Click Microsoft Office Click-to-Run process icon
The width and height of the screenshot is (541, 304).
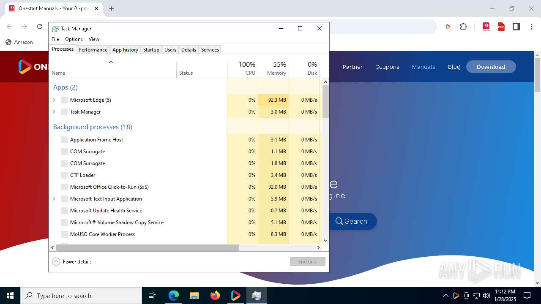(x=64, y=187)
